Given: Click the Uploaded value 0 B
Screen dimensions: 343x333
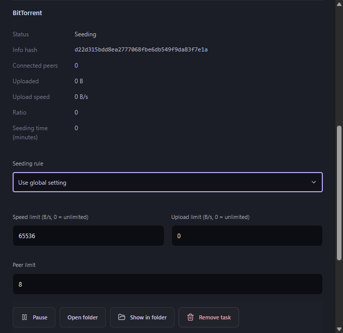Looking at the screenshot, I should (79, 81).
